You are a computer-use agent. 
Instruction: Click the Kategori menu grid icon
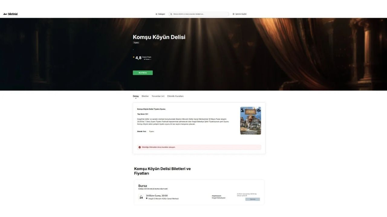(x=156, y=14)
